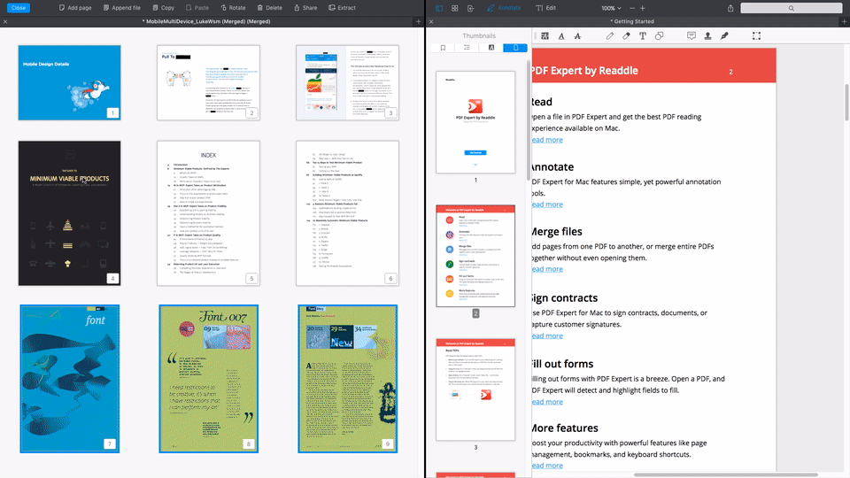Click the horizontal scrollbar at the document bottom
850x478 pixels.
pos(725,474)
